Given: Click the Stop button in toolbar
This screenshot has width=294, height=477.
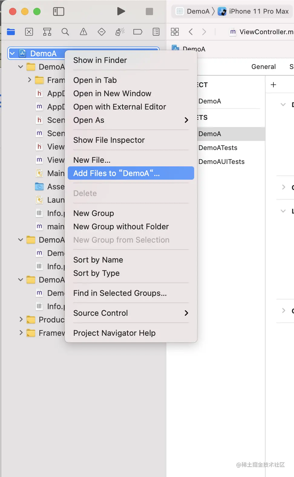Looking at the screenshot, I should click(x=149, y=11).
